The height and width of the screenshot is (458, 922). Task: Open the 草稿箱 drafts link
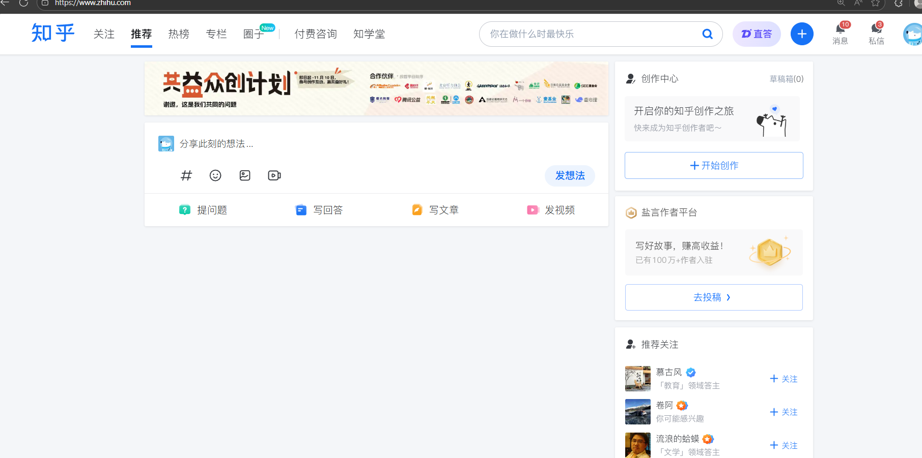pos(786,79)
